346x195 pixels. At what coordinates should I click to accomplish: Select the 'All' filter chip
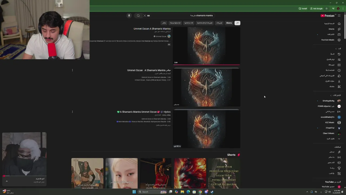click(237, 23)
